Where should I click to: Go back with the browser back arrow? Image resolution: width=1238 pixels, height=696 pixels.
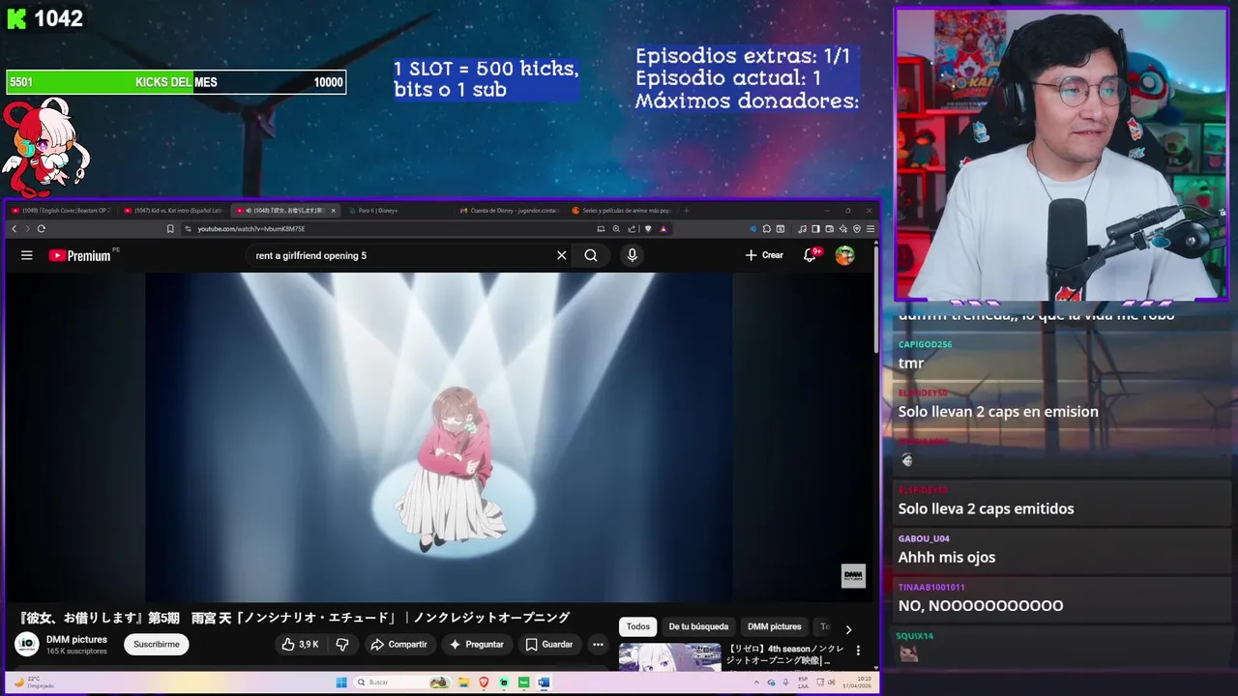click(x=14, y=229)
